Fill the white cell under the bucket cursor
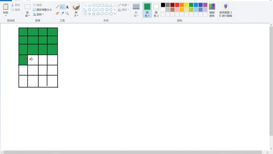This screenshot has width=273, height=154. pos(33,60)
